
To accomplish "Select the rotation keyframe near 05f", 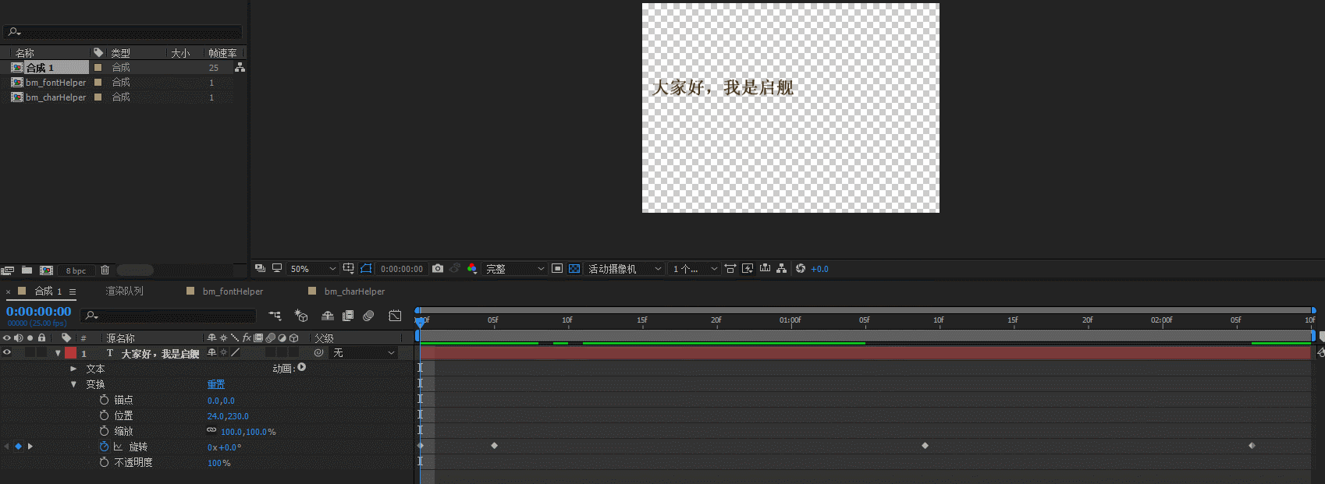I will [494, 446].
